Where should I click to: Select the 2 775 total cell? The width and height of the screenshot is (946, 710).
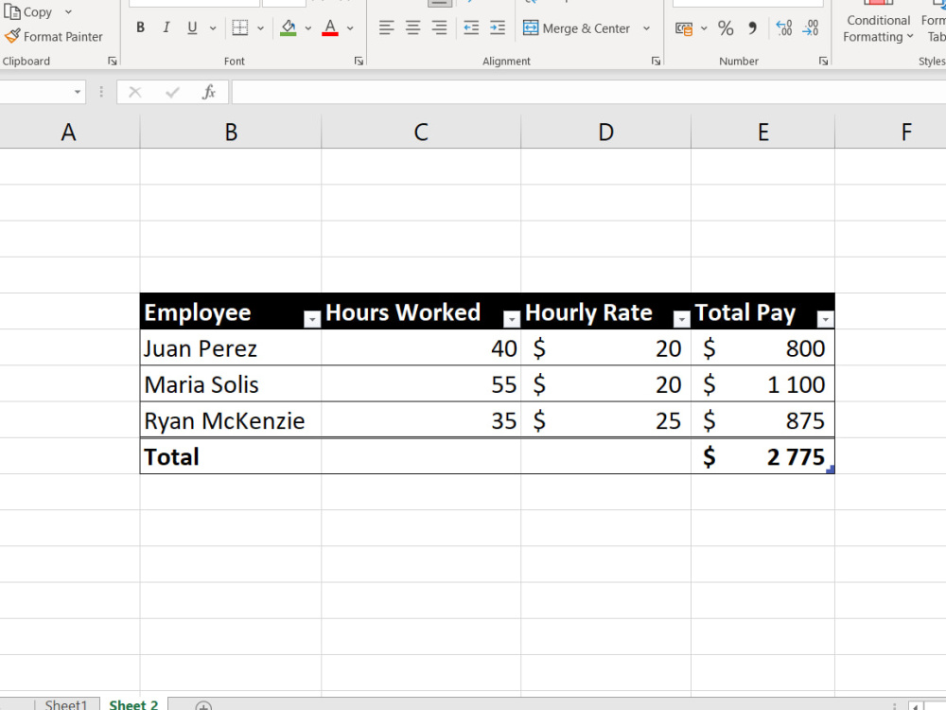click(x=763, y=456)
